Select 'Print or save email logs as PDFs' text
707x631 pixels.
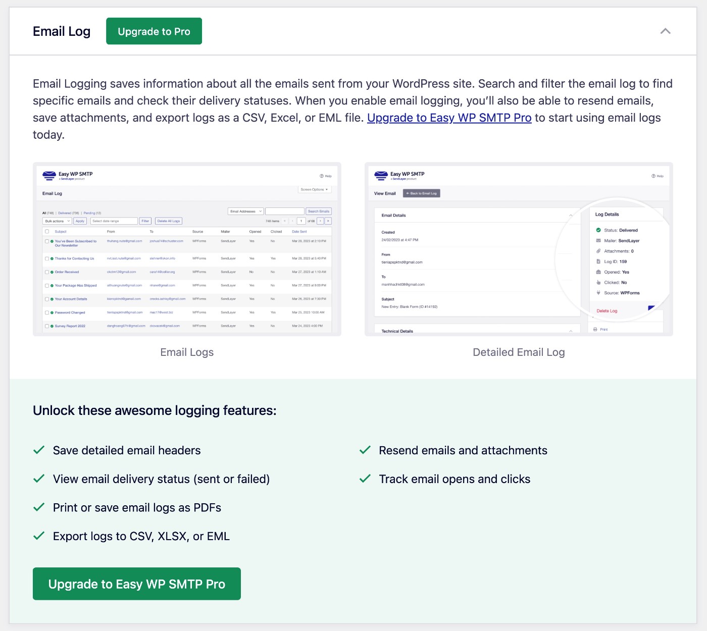(x=137, y=508)
